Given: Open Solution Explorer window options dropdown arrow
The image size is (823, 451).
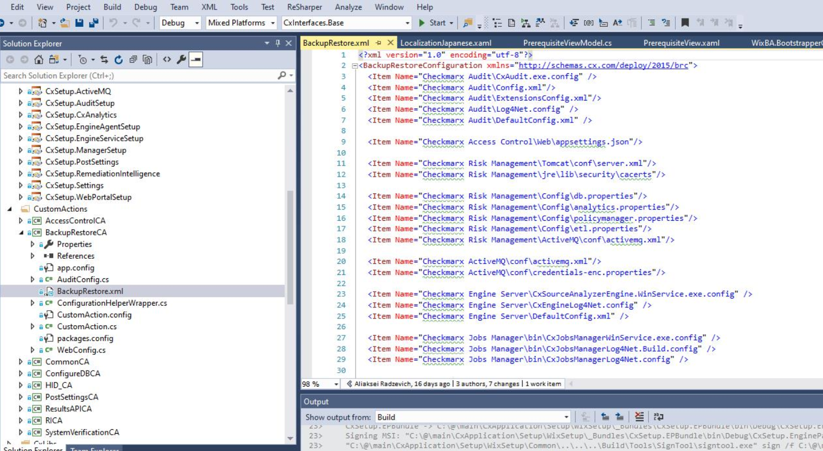Looking at the screenshot, I should [x=267, y=43].
